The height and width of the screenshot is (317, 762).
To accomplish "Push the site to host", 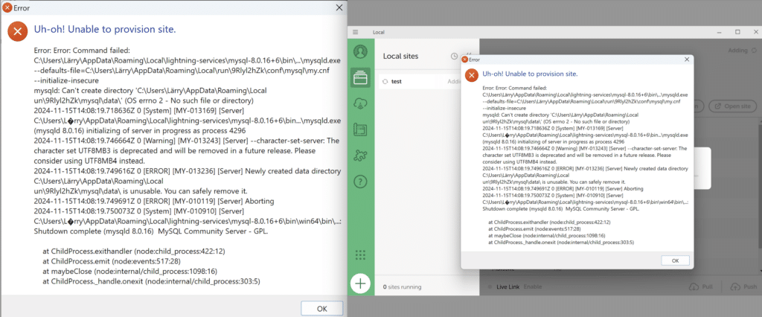I will click(x=743, y=286).
